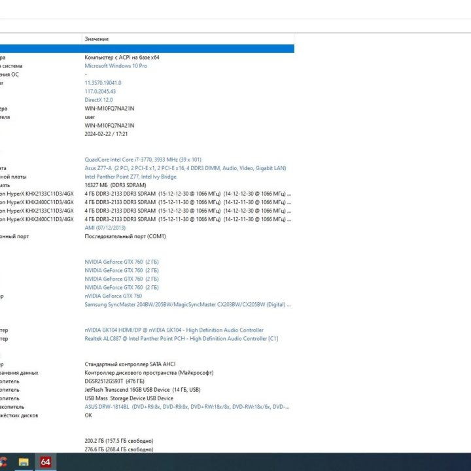Open AIDA64 from the taskbar
Screen dimensions: 471x471
point(46,462)
